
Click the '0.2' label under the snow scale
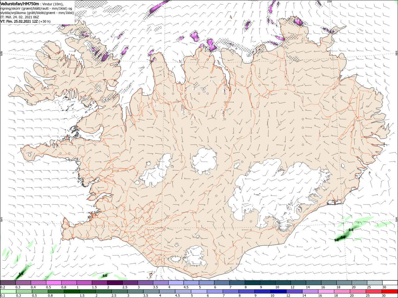coord(2,287)
